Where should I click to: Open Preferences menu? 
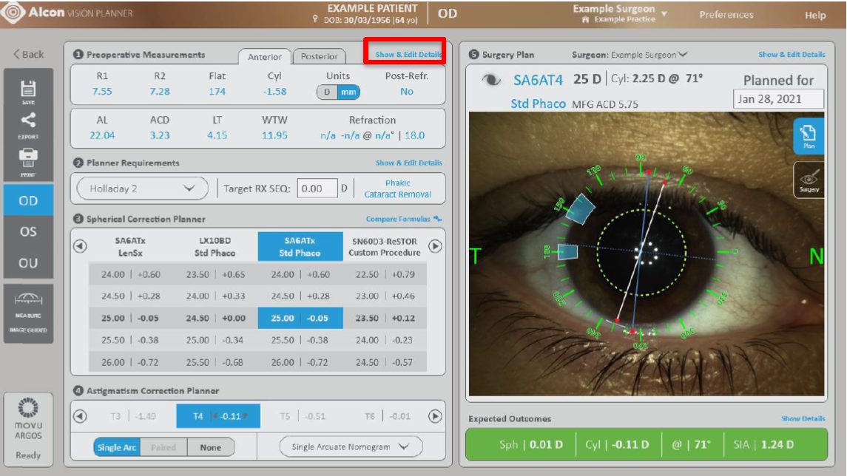click(x=726, y=15)
